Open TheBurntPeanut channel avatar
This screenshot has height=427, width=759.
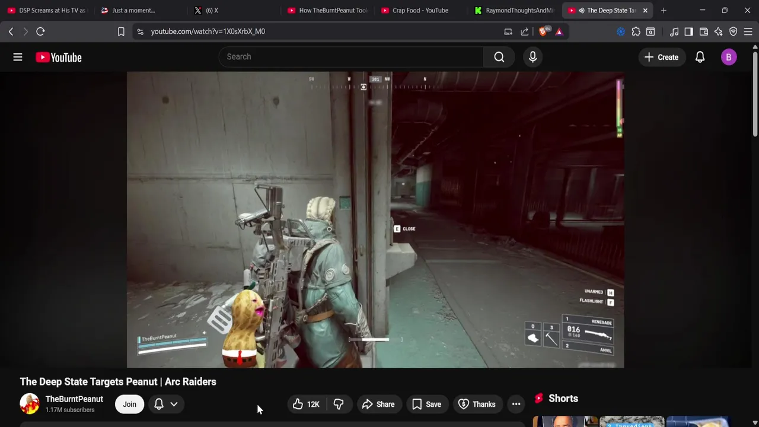click(30, 404)
